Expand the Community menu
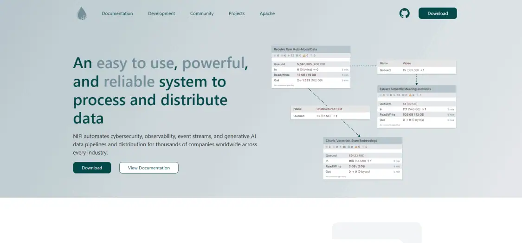522x243 pixels. [202, 13]
